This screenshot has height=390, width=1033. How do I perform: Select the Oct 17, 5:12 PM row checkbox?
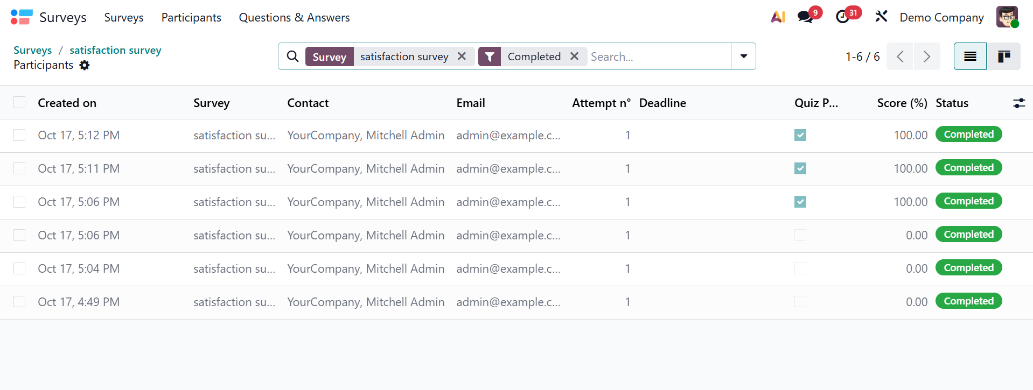19,135
